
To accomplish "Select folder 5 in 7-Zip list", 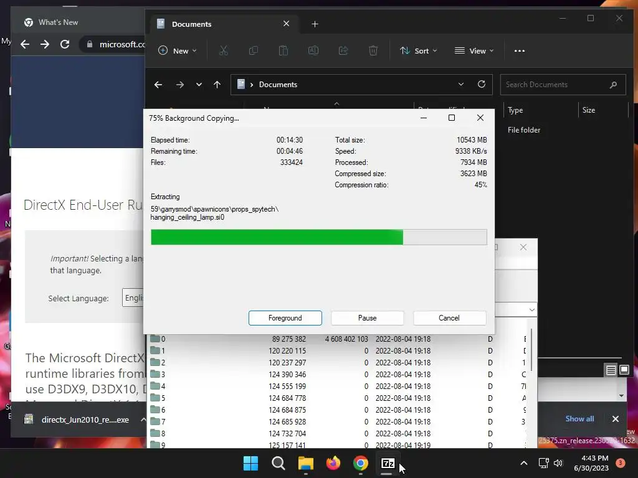I will tap(158, 398).
